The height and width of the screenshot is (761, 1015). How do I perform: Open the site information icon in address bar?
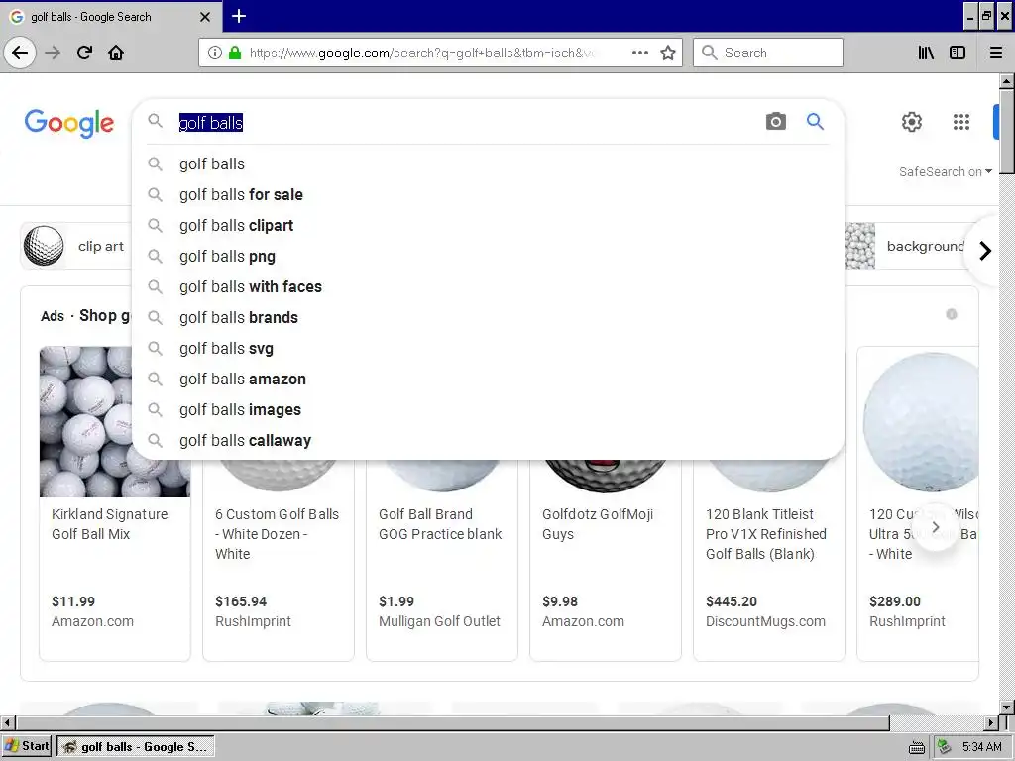point(215,53)
